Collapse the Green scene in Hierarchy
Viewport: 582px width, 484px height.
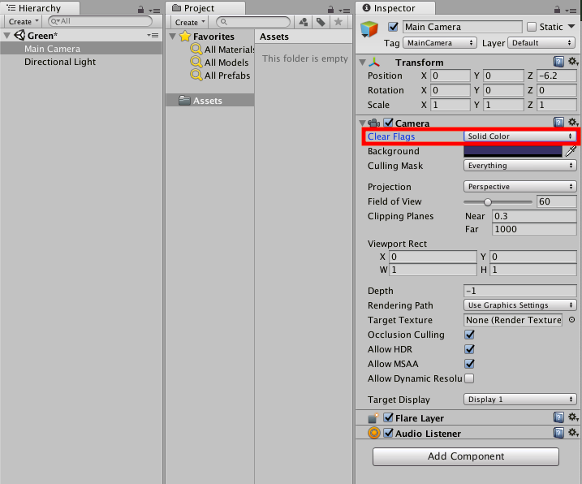[x=7, y=36]
